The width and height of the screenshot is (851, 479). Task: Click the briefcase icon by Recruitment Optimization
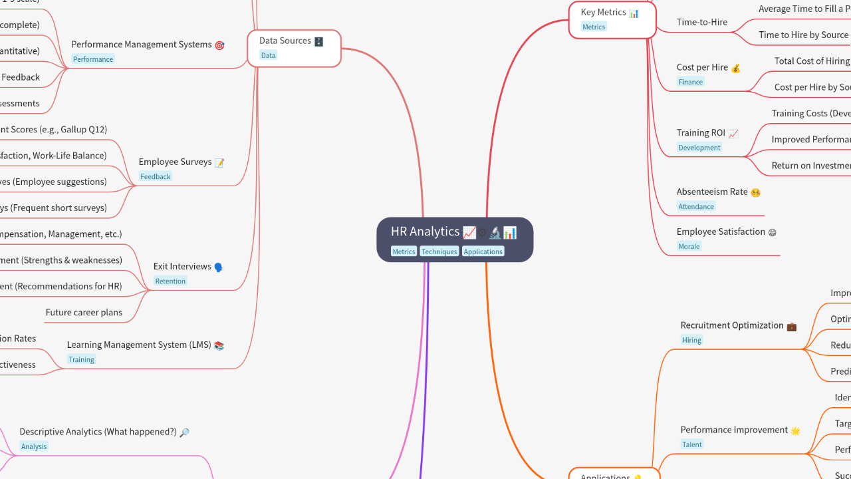point(791,326)
